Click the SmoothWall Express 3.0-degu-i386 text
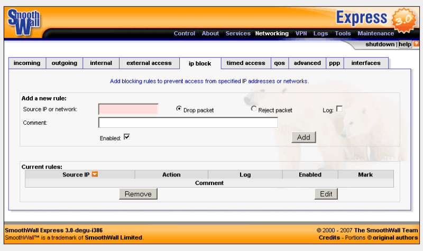 pyautogui.click(x=54, y=230)
